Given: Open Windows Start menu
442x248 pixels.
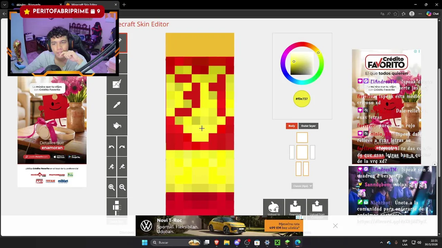Looking at the screenshot, I should point(144,242).
